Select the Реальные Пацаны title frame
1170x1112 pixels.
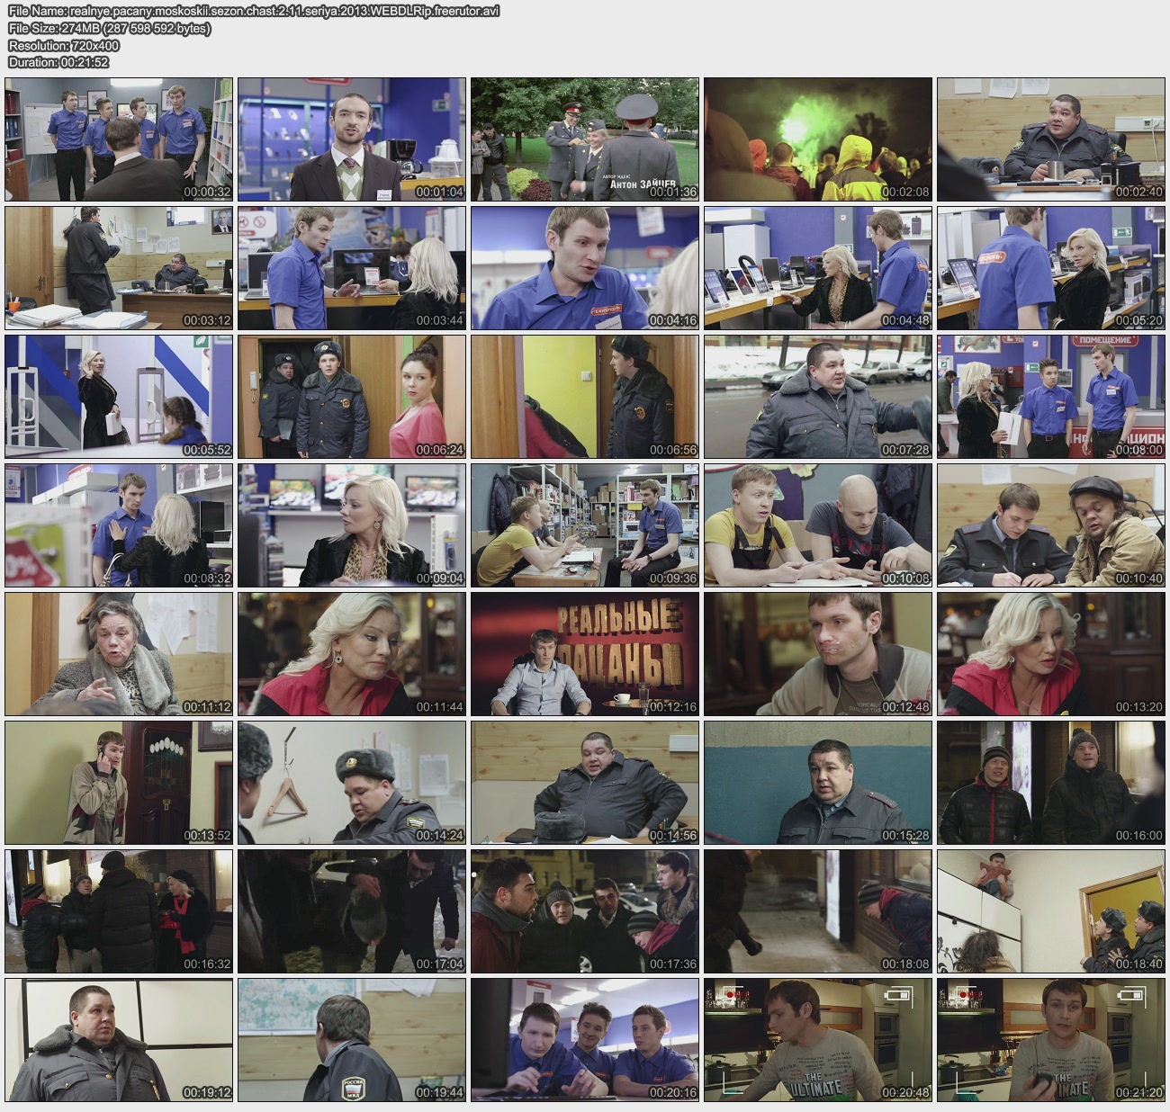pyautogui.click(x=585, y=654)
